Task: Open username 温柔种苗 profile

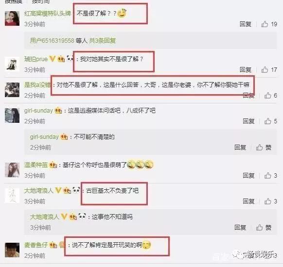Action: [36, 165]
